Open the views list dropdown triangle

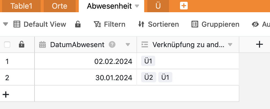pos(6,24)
